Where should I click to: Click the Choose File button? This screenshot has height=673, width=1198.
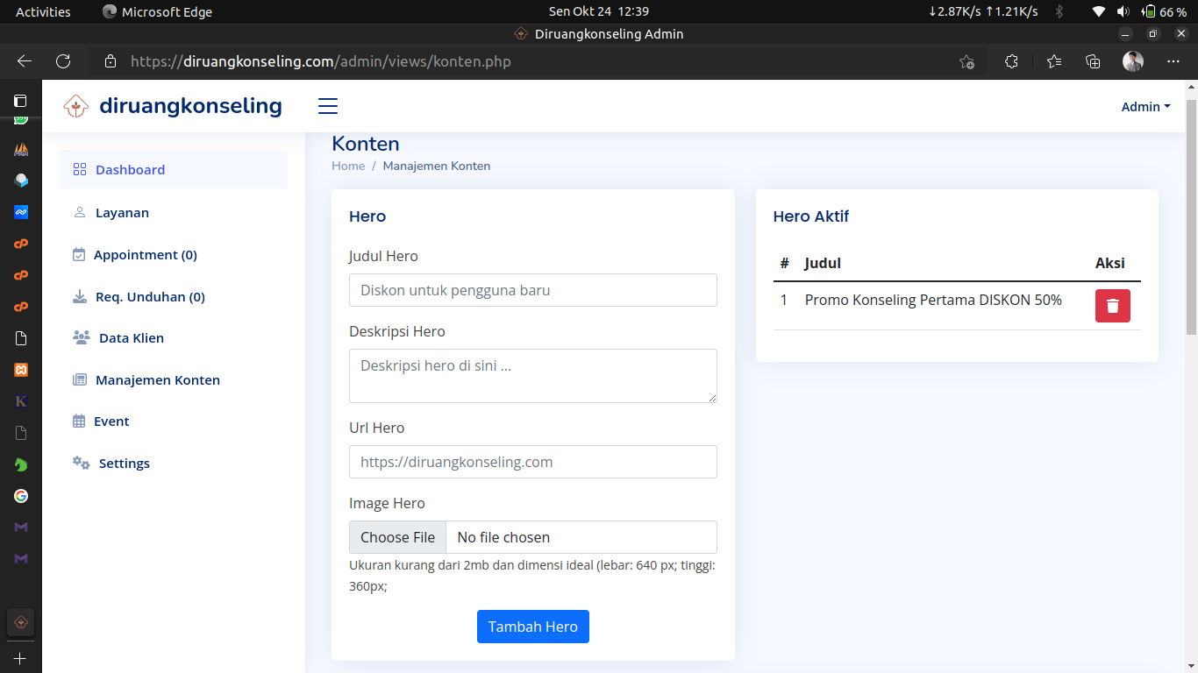click(397, 537)
